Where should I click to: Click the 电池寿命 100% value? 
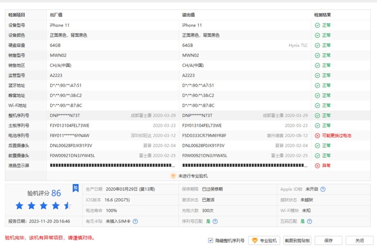(111, 211)
